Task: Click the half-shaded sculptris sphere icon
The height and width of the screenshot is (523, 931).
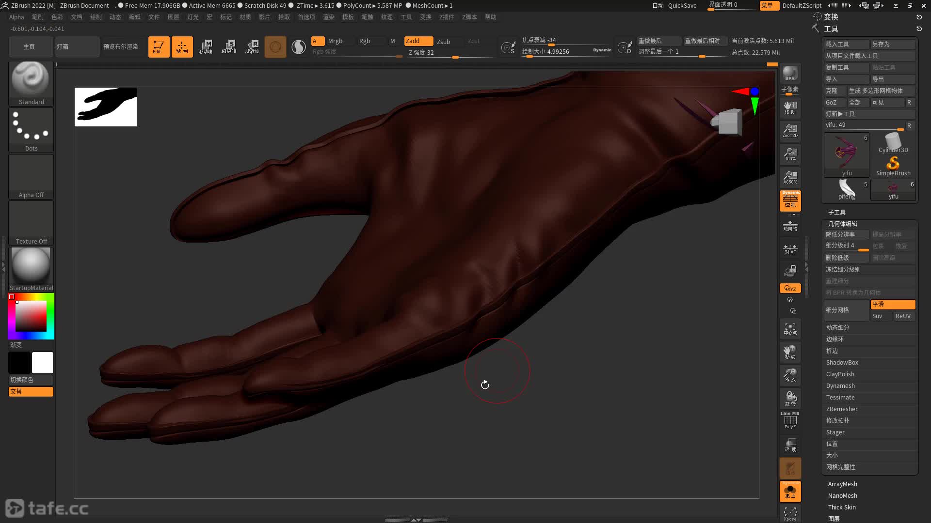Action: tap(299, 47)
